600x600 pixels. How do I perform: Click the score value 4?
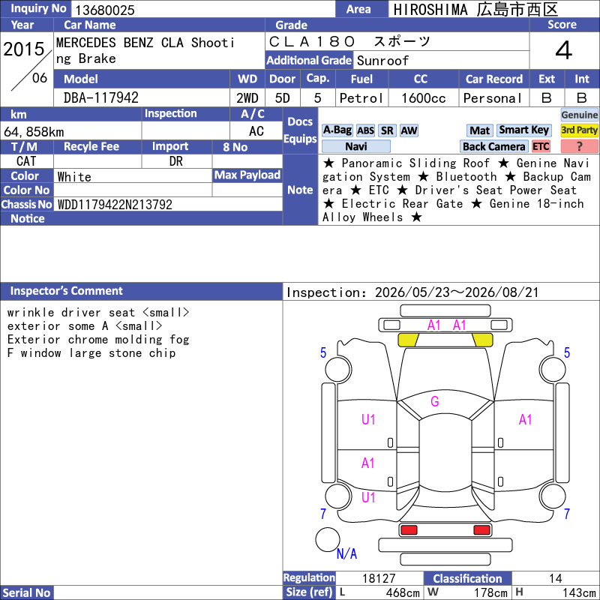564,50
